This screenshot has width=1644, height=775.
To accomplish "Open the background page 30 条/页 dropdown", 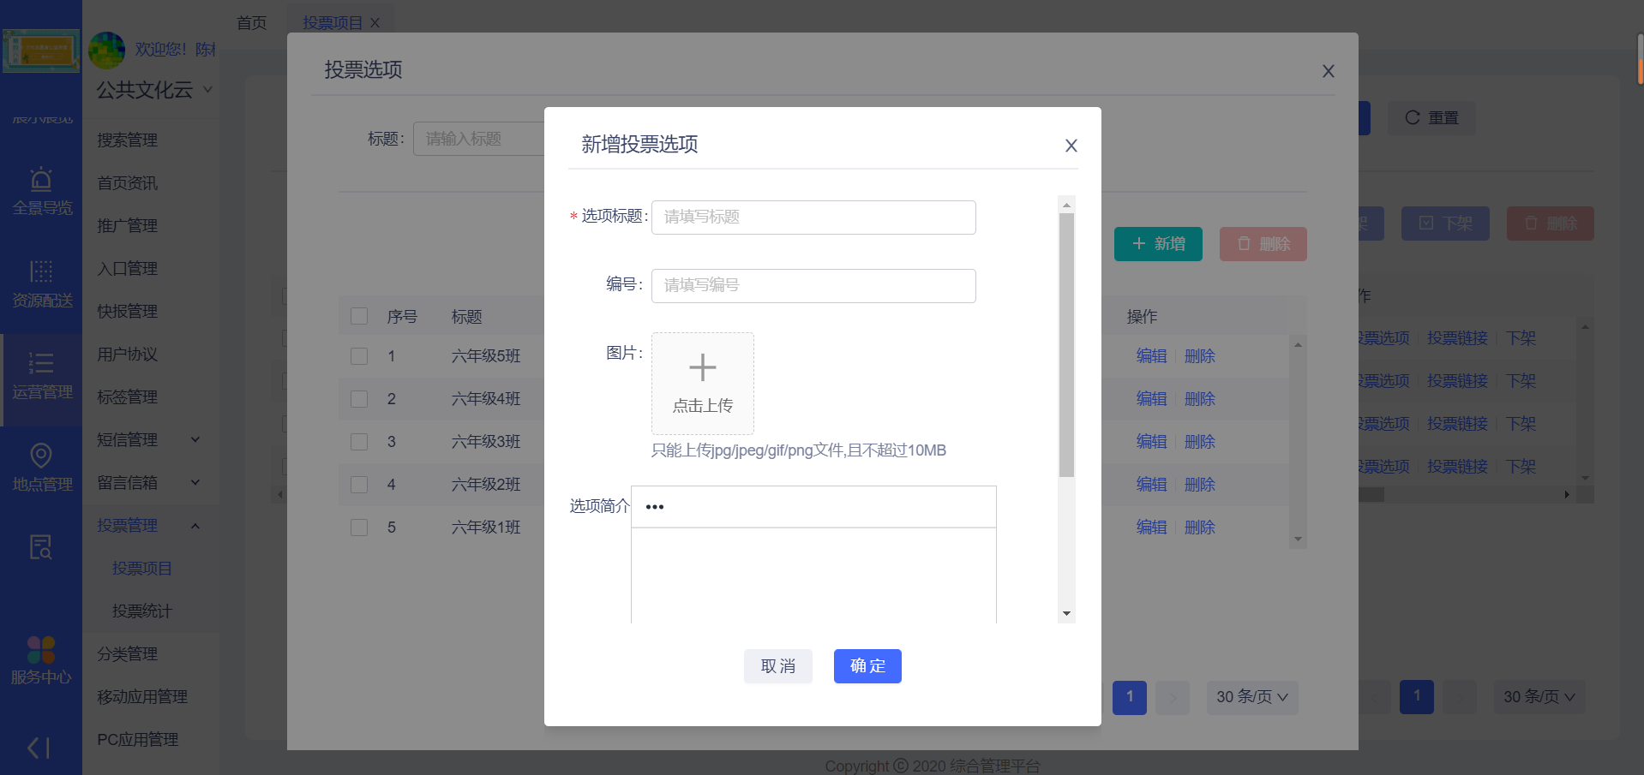I will (x=1539, y=697).
